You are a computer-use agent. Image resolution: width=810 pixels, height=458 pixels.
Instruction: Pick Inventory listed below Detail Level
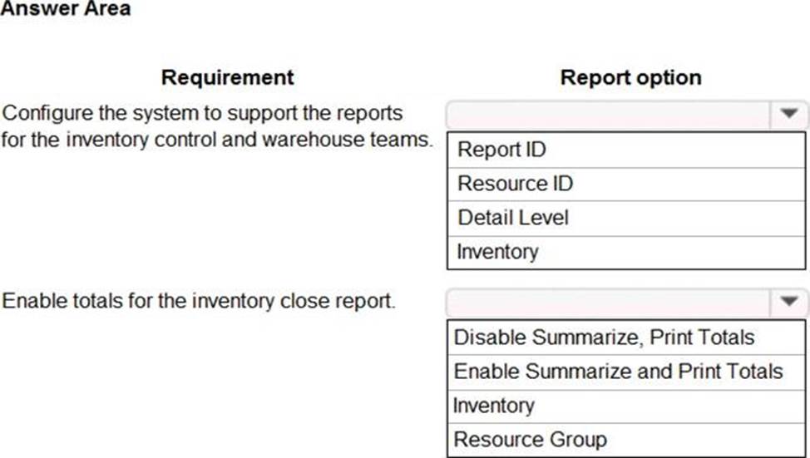click(x=497, y=252)
